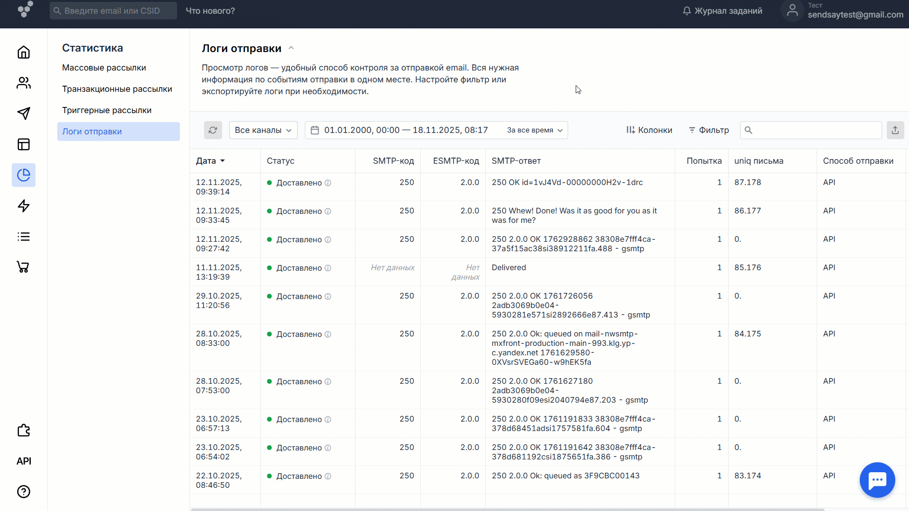The width and height of the screenshot is (909, 511).
Task: Export logs via the upload icon
Action: [895, 130]
